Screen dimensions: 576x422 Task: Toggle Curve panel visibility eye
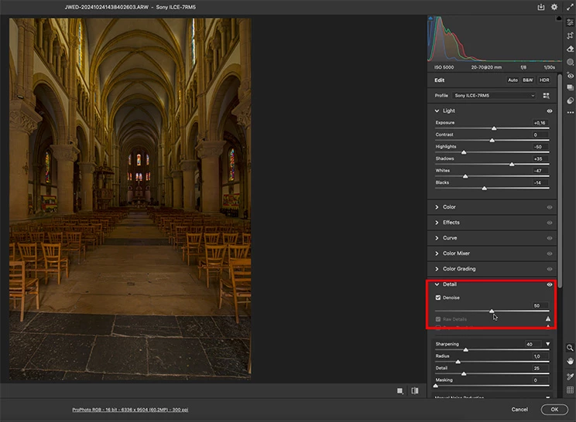(x=550, y=238)
